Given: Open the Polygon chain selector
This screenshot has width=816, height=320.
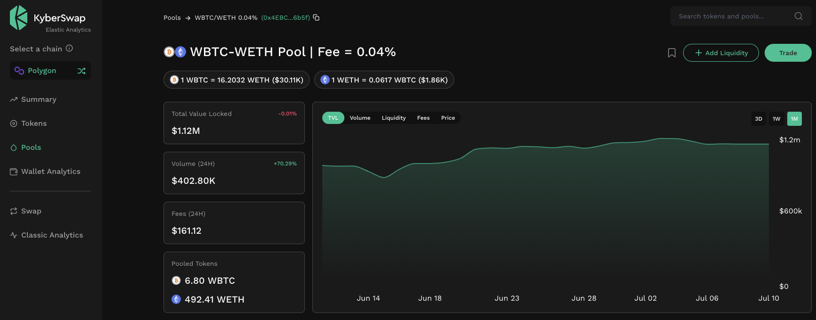Looking at the screenshot, I should point(50,71).
